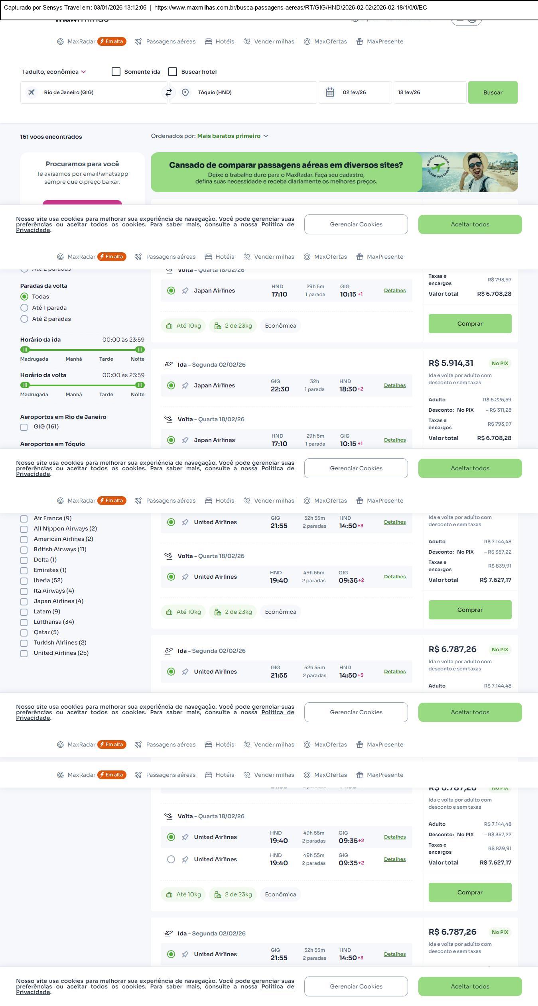The width and height of the screenshot is (538, 1006).
Task: Click the calendar icon in the date field
Action: [330, 92]
